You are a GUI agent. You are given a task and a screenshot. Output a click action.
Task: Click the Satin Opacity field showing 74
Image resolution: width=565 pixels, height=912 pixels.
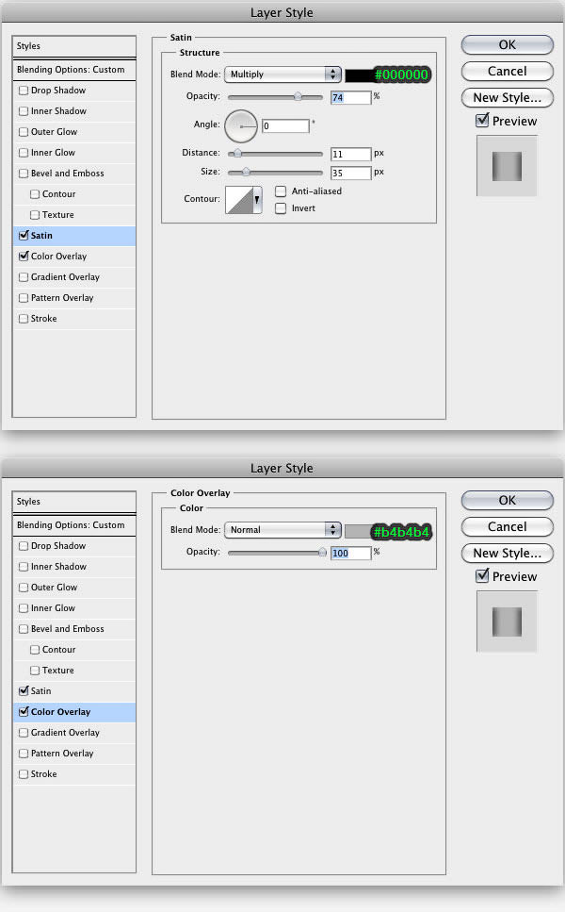tap(350, 98)
